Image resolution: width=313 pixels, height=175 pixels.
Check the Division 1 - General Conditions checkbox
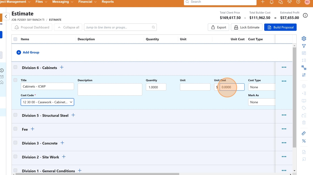coord(15,171)
